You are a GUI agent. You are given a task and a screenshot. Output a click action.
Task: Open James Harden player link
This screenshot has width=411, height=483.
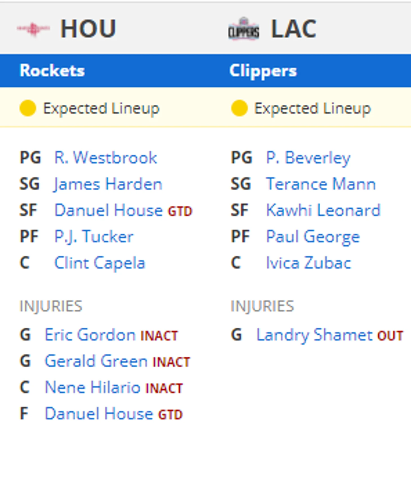click(x=108, y=184)
